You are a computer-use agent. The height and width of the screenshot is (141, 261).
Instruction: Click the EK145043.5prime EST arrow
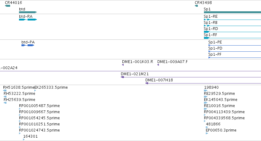206,103
